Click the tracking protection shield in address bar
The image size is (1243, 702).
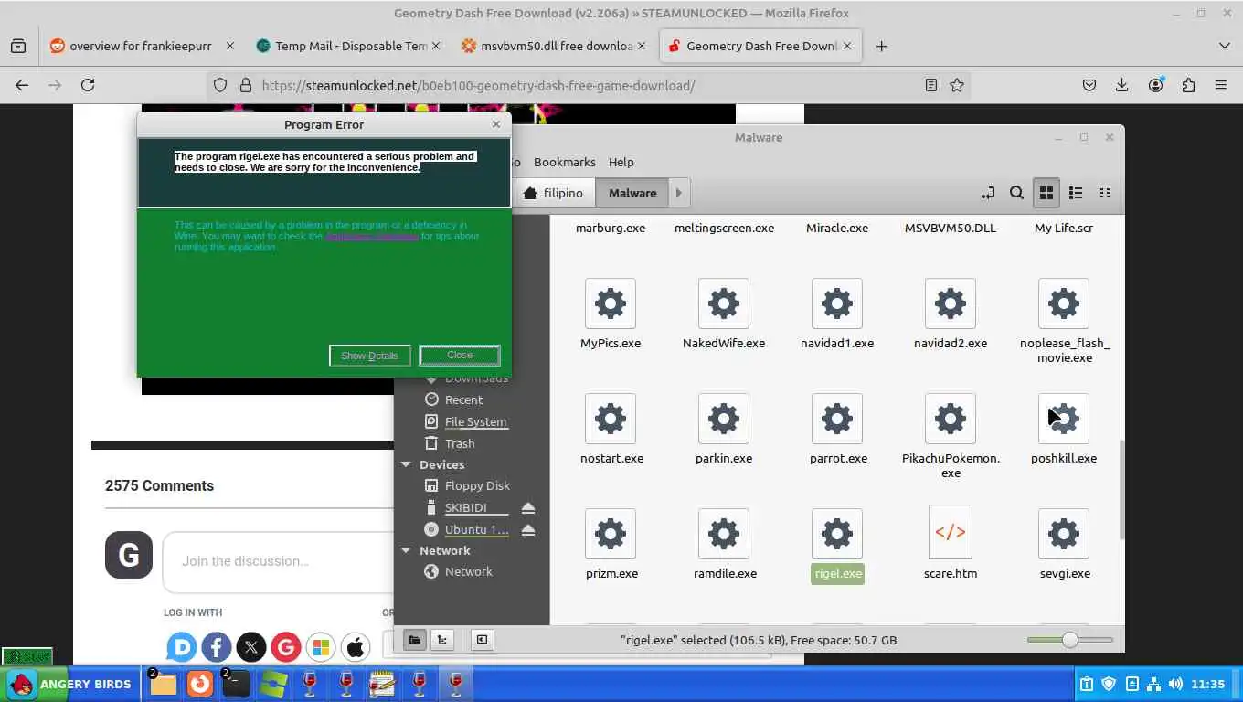coord(219,85)
